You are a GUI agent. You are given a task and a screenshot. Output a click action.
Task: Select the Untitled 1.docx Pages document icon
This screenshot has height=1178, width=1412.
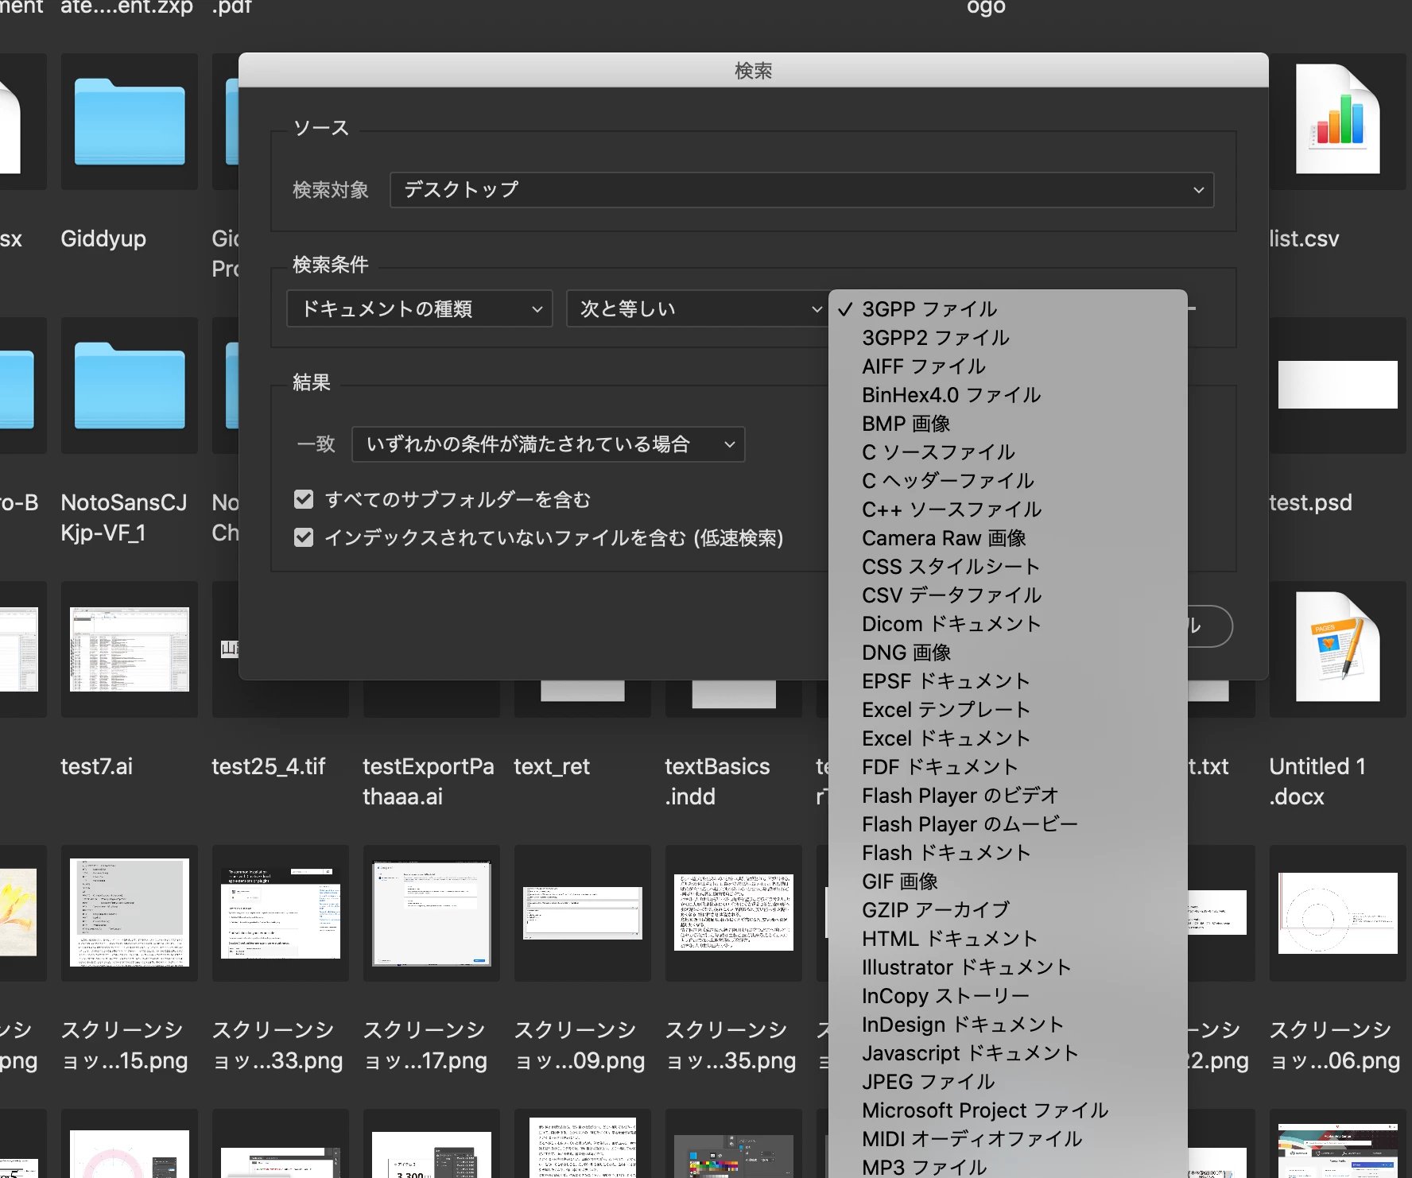[x=1338, y=647]
